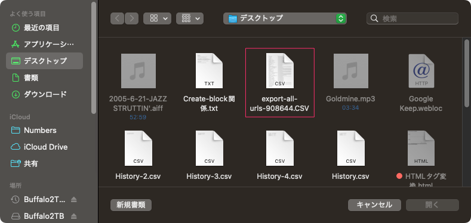This screenshot has height=223, width=471.
Task: Click the magnifying glass search icon
Action: pos(374,18)
